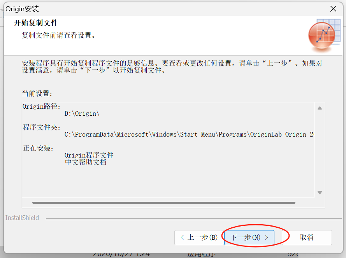346x258 pixels.
Task: Click the up arrow of the settings scrollbar
Action: click(320, 108)
